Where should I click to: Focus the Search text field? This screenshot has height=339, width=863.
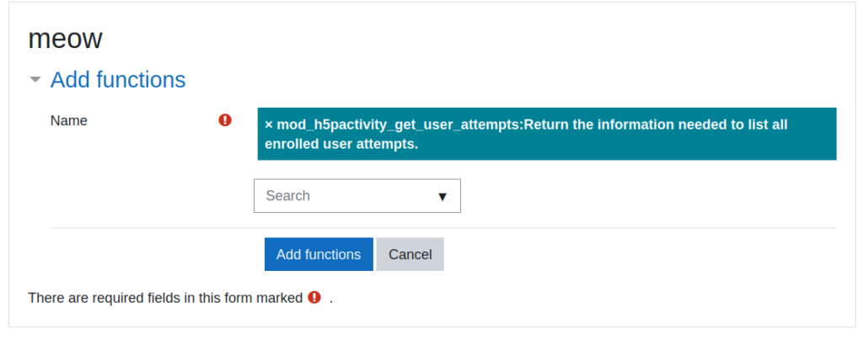click(337, 196)
